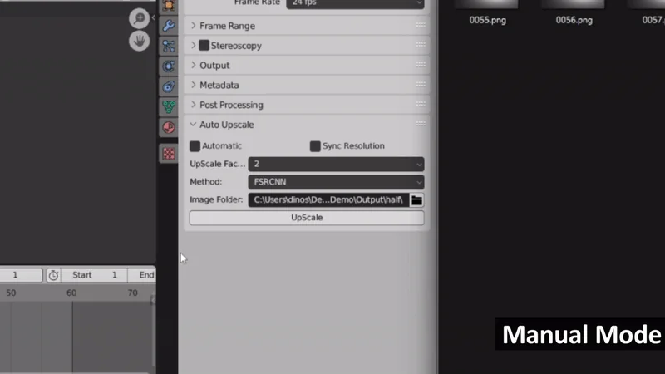Viewport: 665px width, 374px height.
Task: Open the Frame Rate 24 fps dropdown
Action: (x=355, y=3)
